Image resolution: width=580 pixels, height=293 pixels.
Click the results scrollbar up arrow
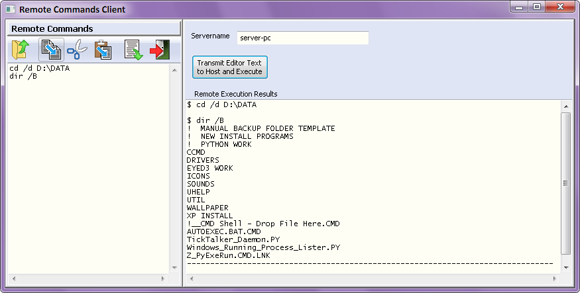[565, 106]
